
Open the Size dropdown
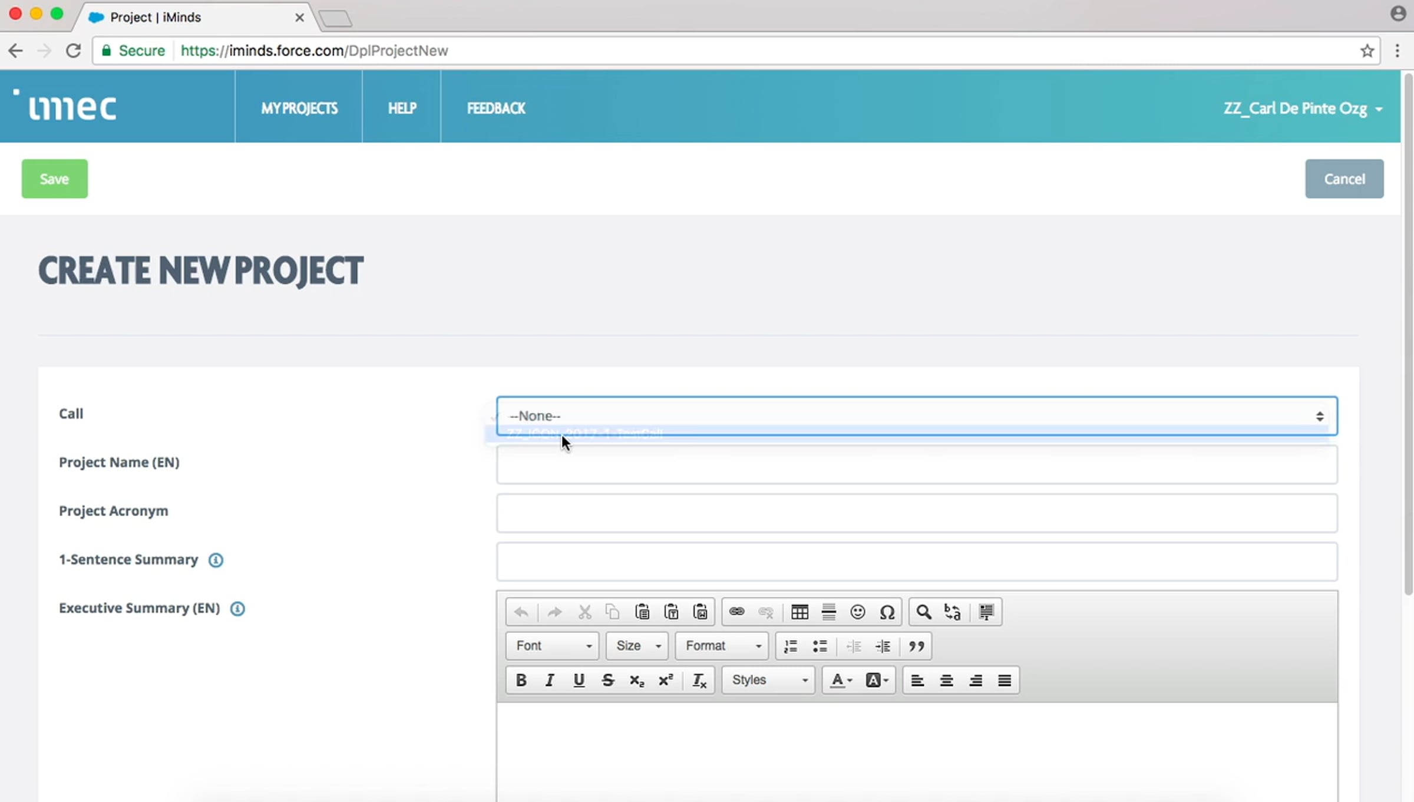click(637, 646)
